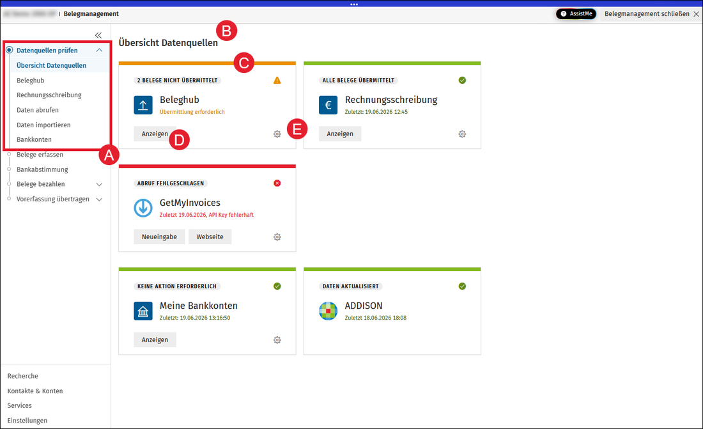The image size is (703, 429).
Task: Click Neueingabe on GetMyInvoices card
Action: click(x=159, y=237)
